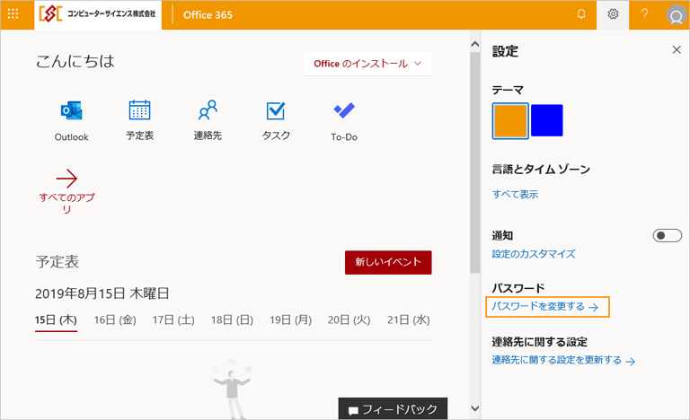This screenshot has width=690, height=420.
Task: Click the 予定表 section heading
Action: coord(57,262)
